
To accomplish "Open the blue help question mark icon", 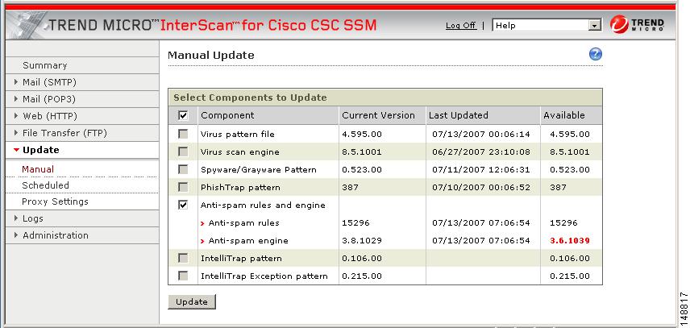I will (595, 55).
